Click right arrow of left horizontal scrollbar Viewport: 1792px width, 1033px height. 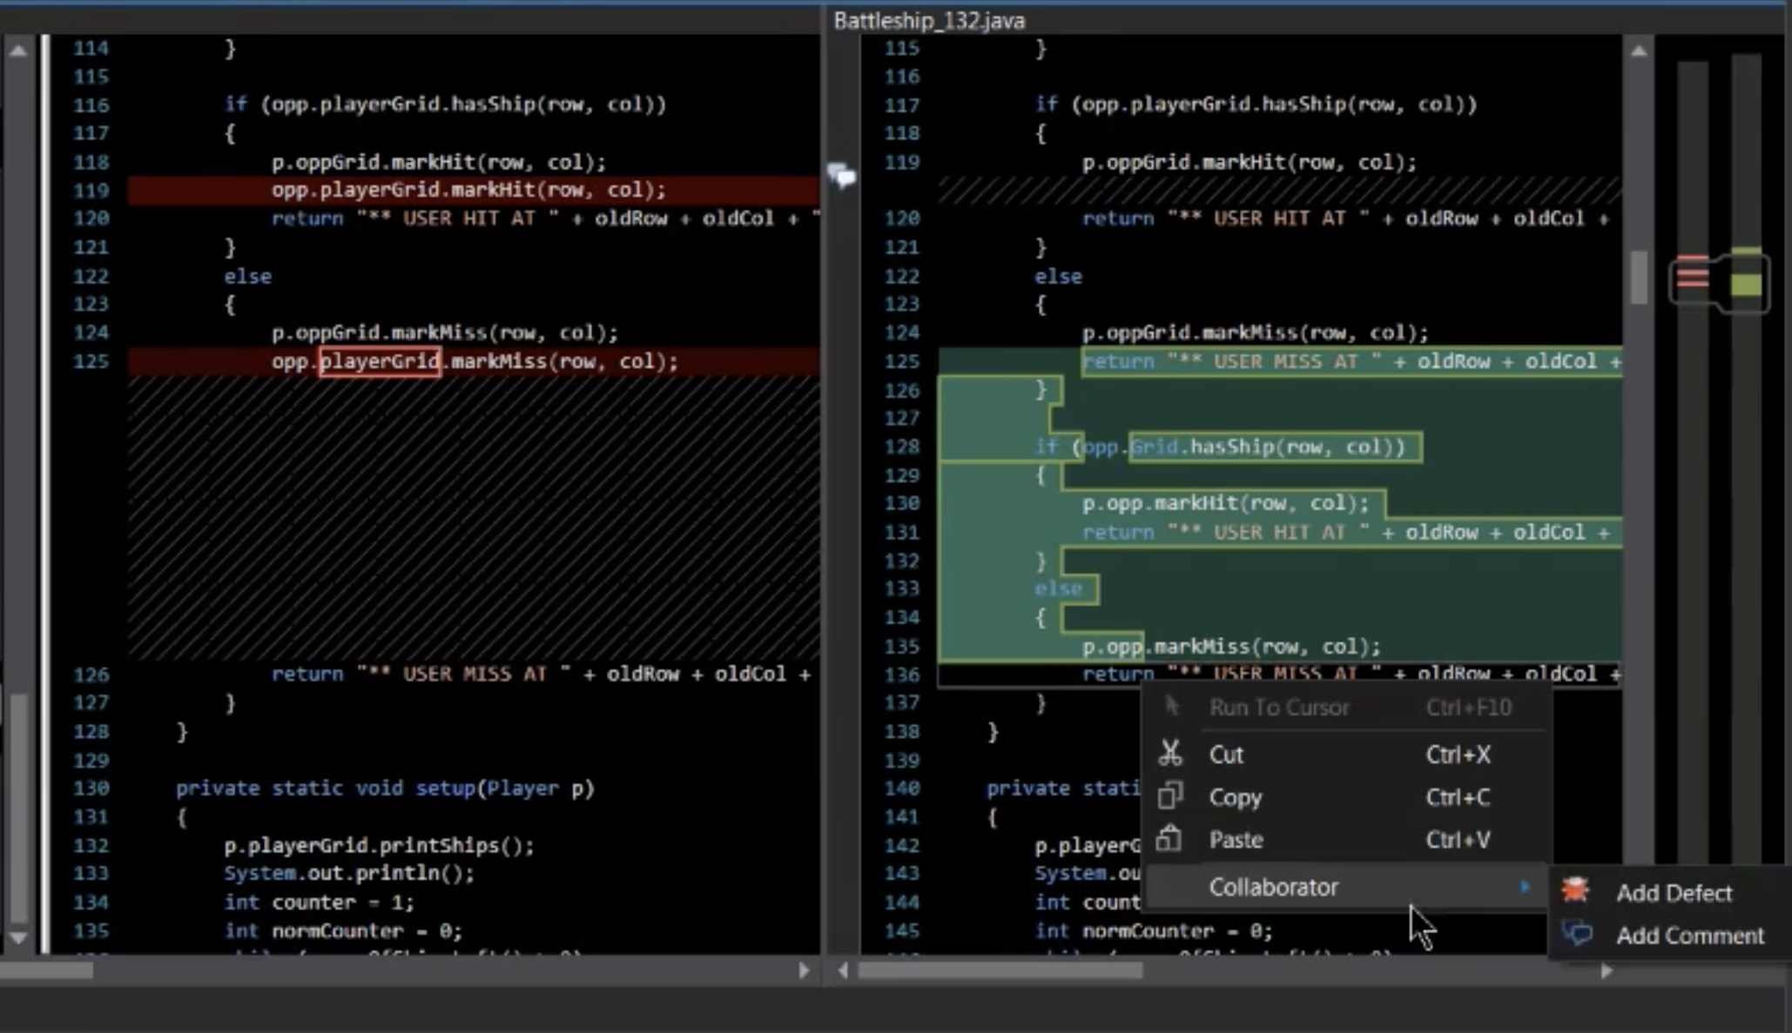[804, 969]
